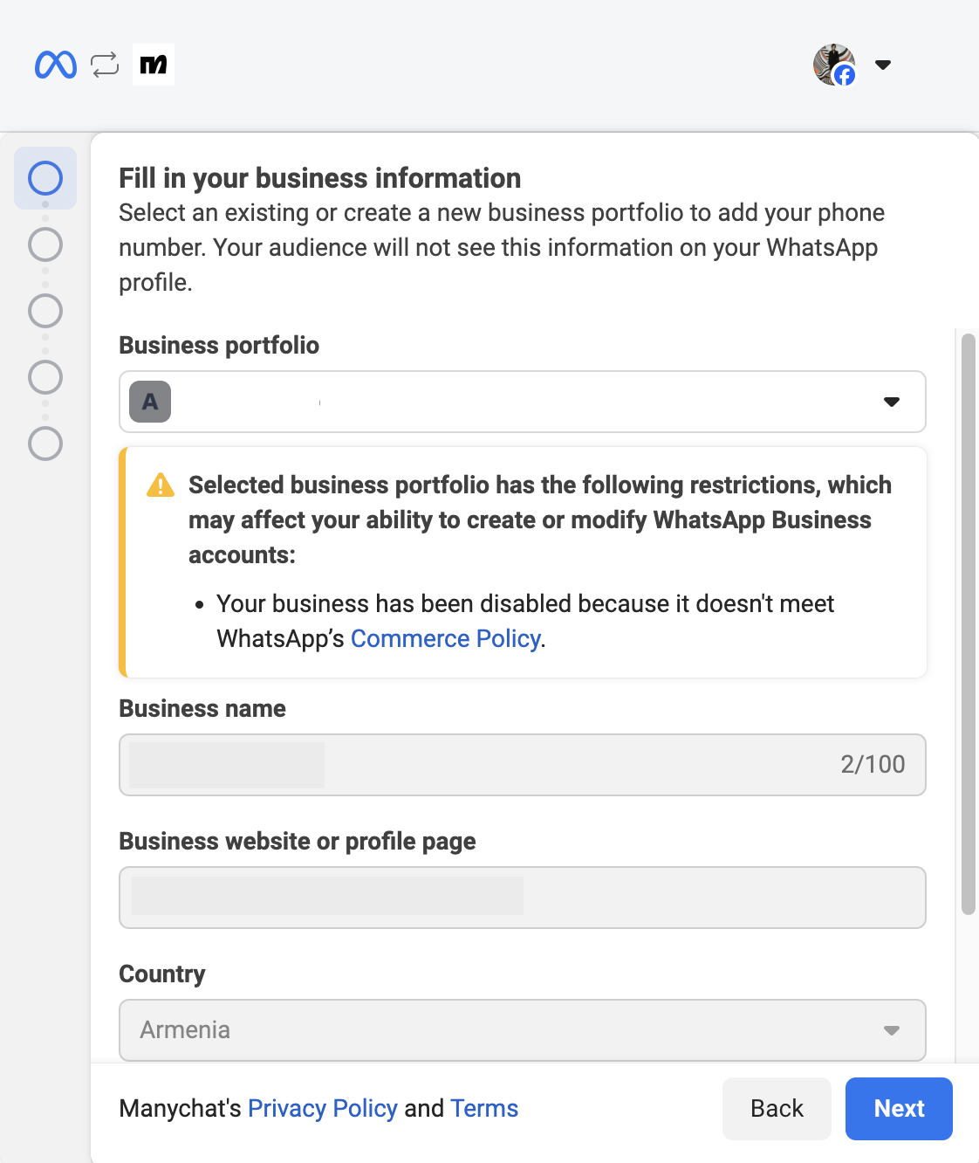Select the second step circle in sidebar
The width and height of the screenshot is (979, 1163).
45,244
